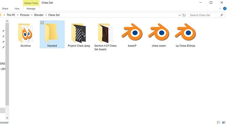Open the address bar history dropdown
The image size is (227, 124).
click(x=180, y=15)
